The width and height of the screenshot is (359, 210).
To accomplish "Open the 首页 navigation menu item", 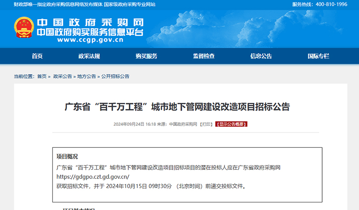I will tap(37, 56).
